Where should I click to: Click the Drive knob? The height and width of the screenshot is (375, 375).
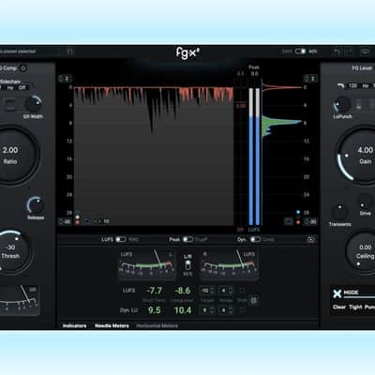[365, 202]
